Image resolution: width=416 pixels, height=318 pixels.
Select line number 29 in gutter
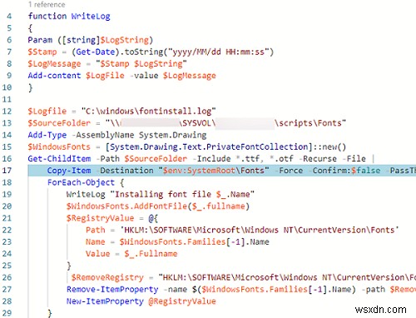[7, 313]
